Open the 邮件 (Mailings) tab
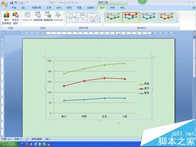Image resolution: width=196 pixels, height=147 pixels. (59, 8)
